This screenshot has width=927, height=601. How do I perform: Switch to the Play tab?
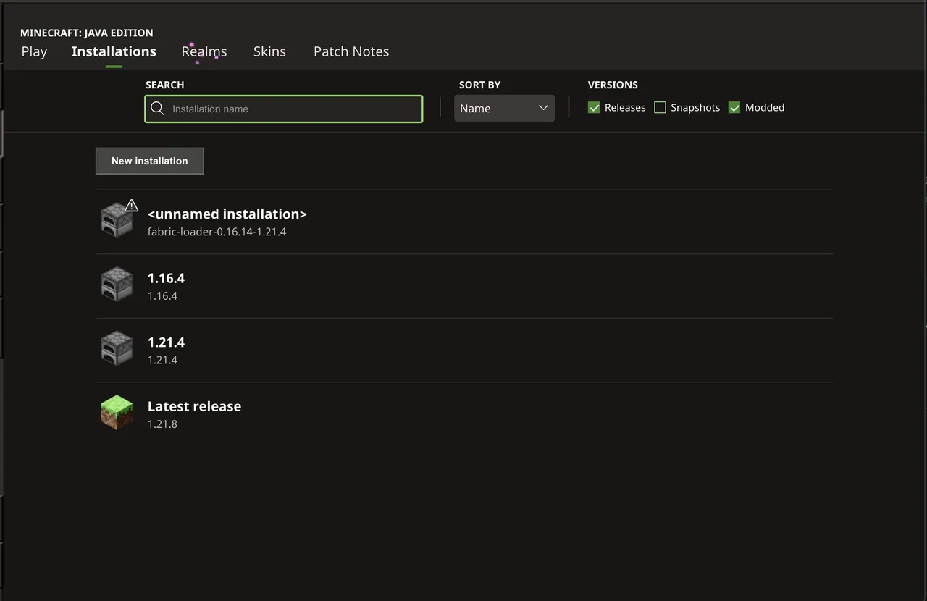34,51
